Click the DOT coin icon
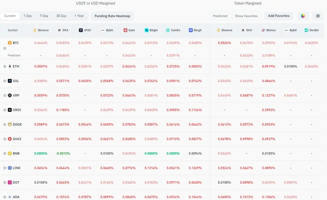Image resolution: width=327 pixels, height=200 pixels. pos(10,183)
